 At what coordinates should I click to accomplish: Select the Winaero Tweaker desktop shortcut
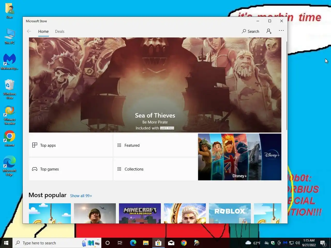pos(10,115)
